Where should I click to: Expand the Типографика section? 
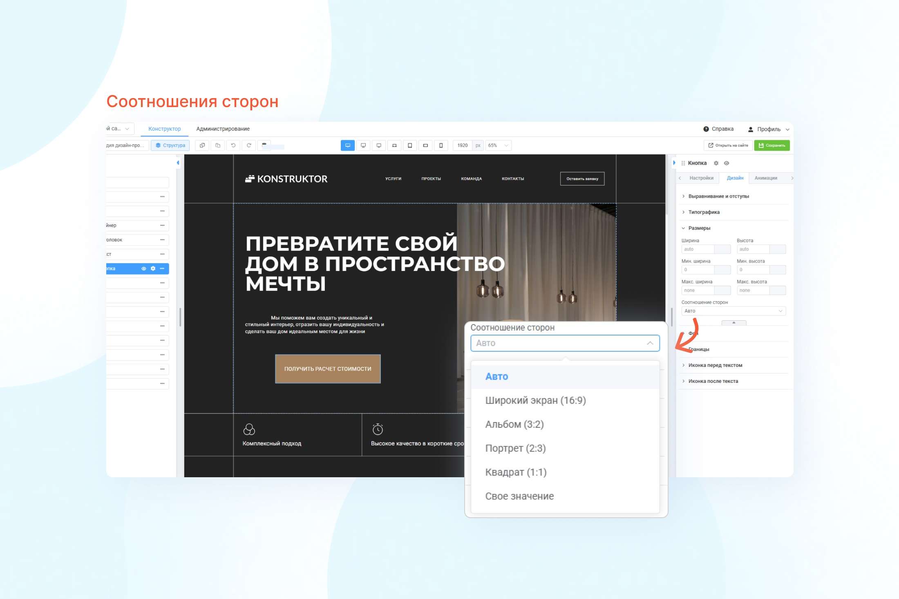coord(704,212)
